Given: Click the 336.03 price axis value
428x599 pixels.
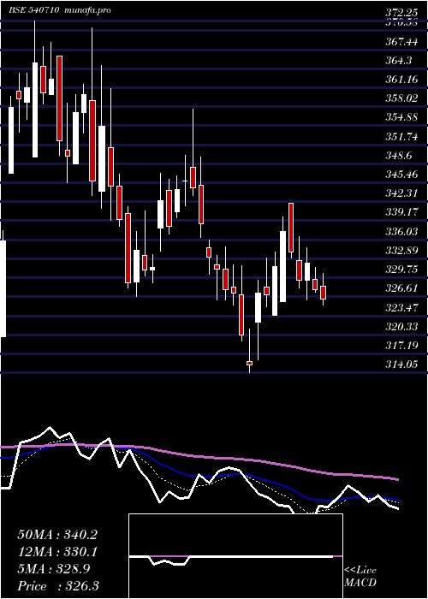Looking at the screenshot, I should [401, 232].
